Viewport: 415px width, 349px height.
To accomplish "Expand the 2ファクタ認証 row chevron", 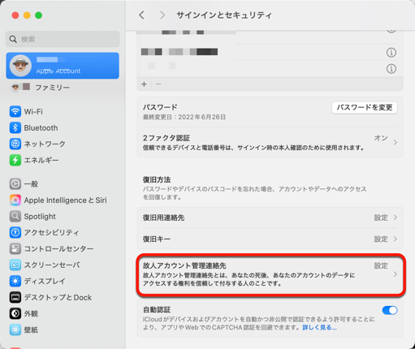I will click(x=396, y=142).
